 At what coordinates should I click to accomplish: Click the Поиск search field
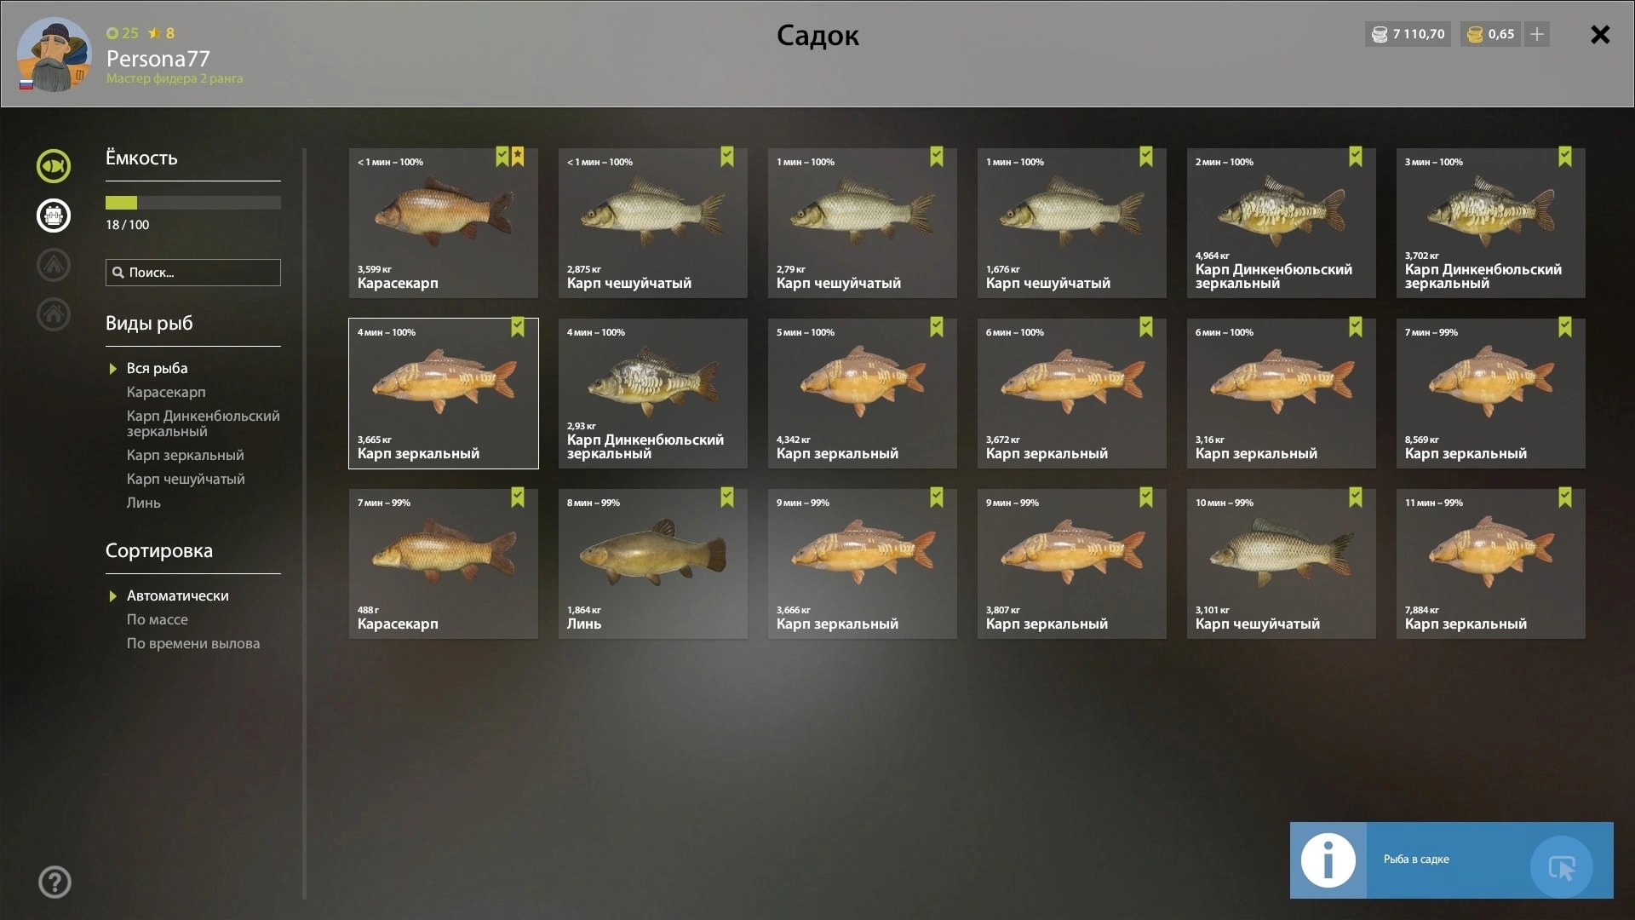192,273
